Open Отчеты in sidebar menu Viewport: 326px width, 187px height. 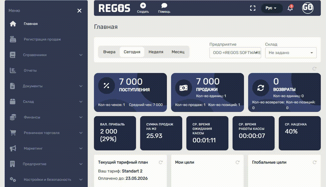click(30, 71)
